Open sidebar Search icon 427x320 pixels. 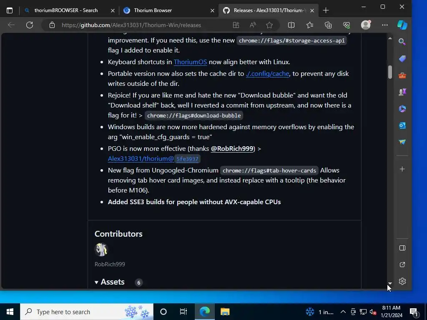pyautogui.click(x=402, y=42)
